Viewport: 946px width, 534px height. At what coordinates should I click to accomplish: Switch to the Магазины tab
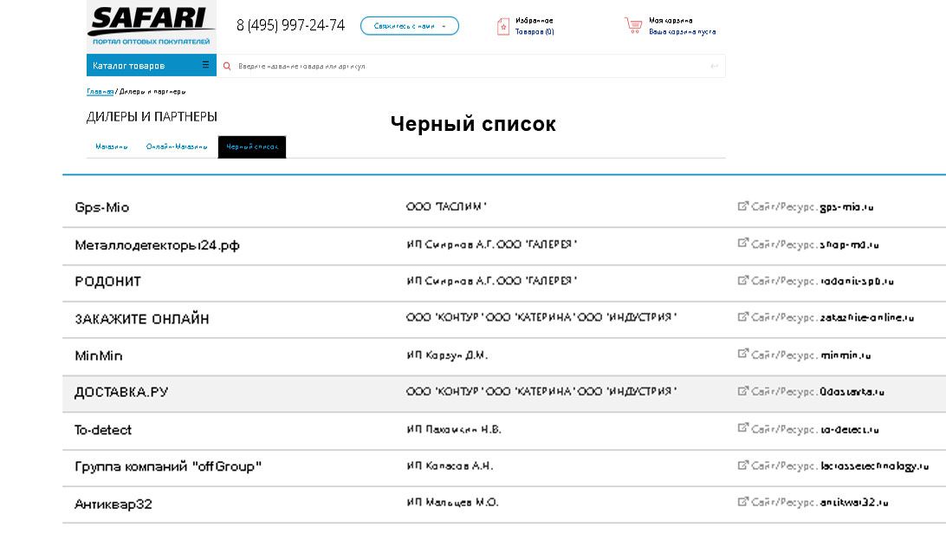(x=111, y=147)
